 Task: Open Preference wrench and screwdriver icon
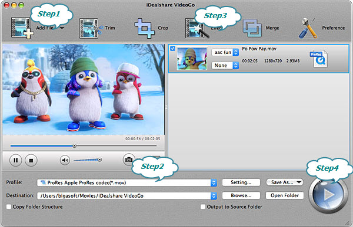click(307, 28)
